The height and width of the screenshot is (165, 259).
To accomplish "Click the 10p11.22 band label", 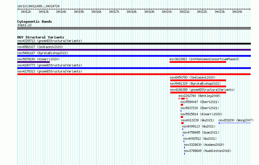I will point(24,25).
